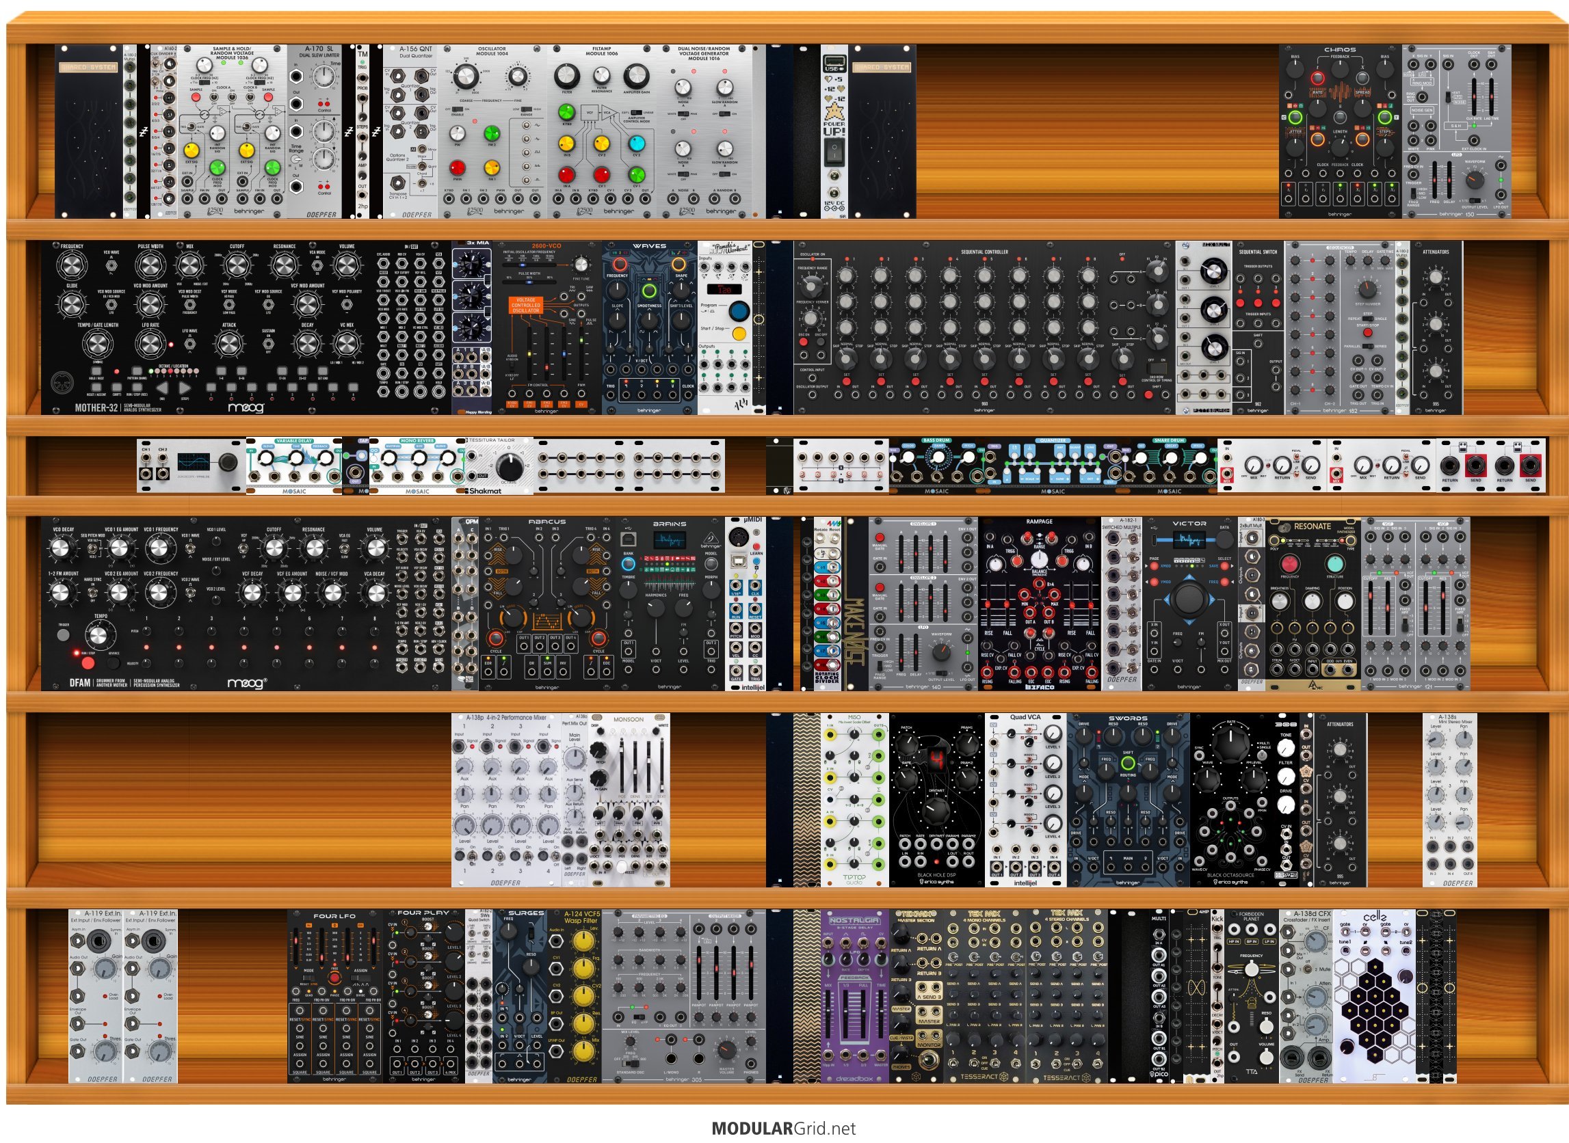Click the Mother-32 FREQUENCY knob

tap(71, 265)
